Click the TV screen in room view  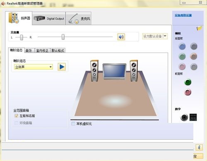coord(114,71)
